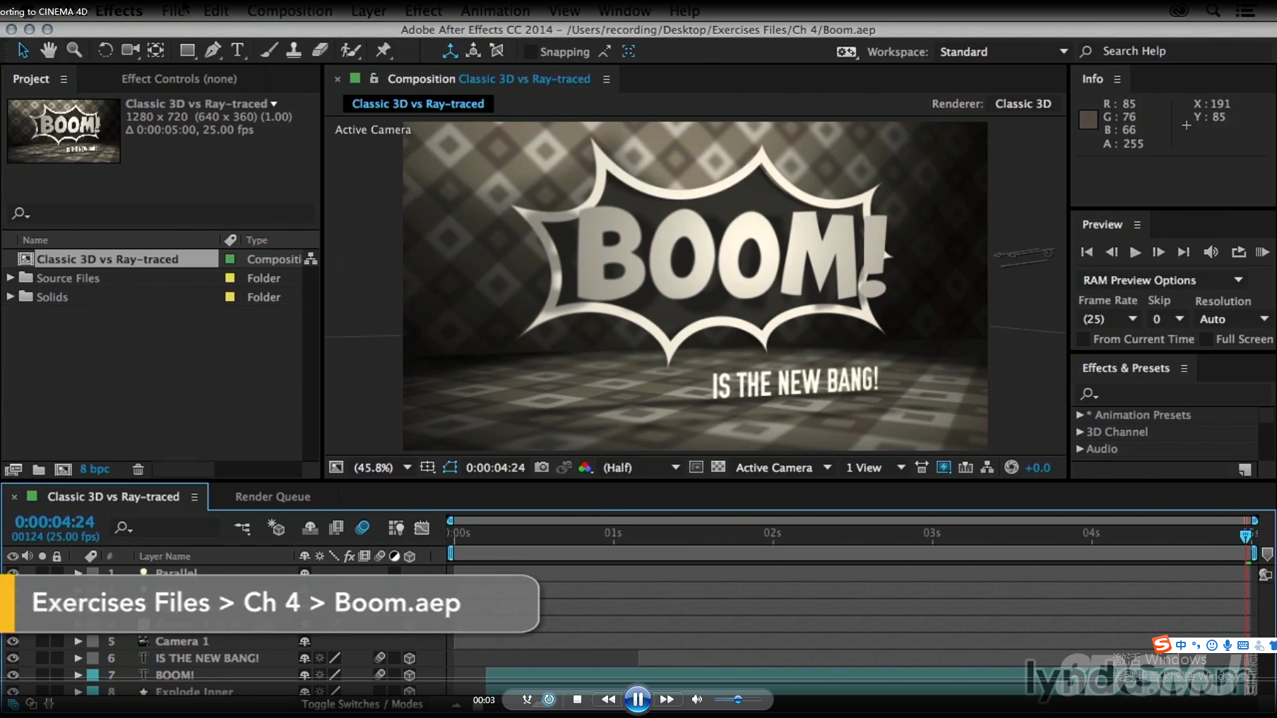Screen dimensions: 1277x718
Task: Toggle the Motion Blur enable switch
Action: tap(362, 527)
